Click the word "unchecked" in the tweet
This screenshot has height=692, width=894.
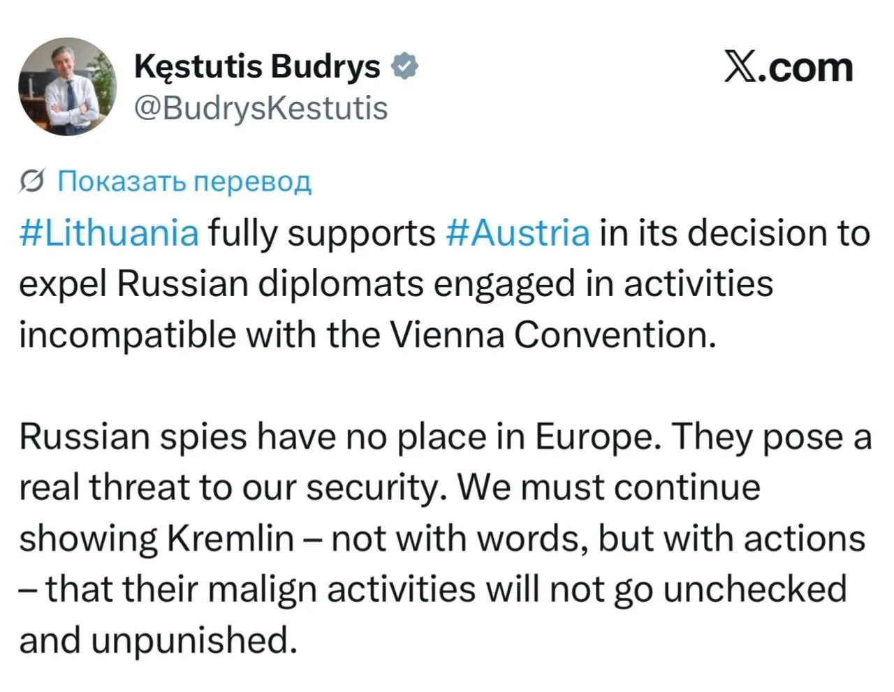[x=755, y=589]
